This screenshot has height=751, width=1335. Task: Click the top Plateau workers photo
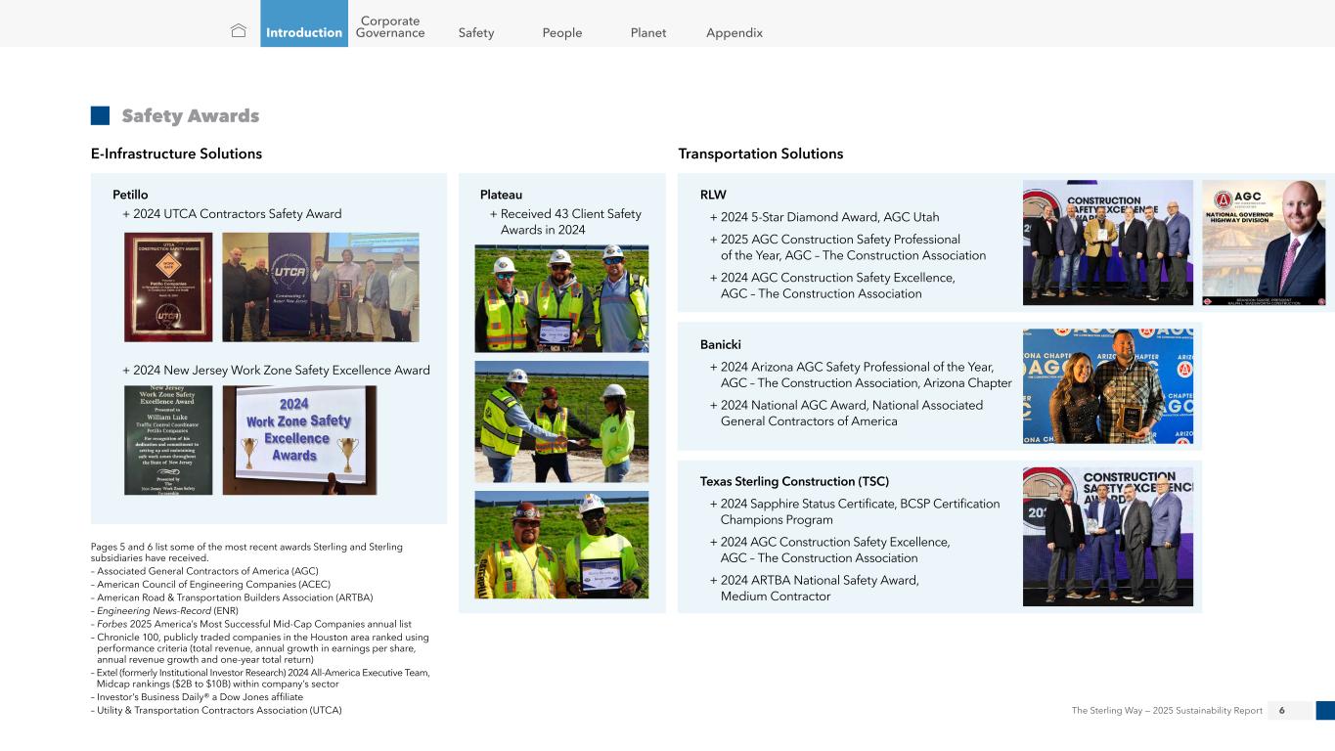coord(561,298)
